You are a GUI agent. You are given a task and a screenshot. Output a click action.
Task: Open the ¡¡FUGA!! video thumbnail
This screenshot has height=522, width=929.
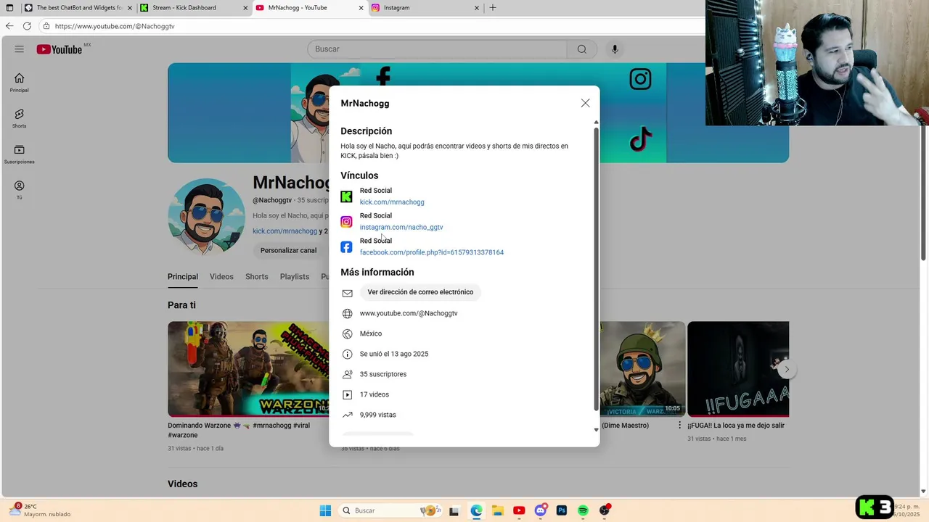(x=738, y=369)
